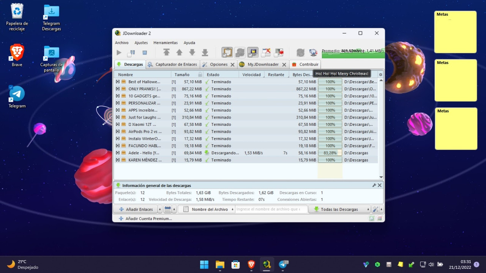Open bottom bar tools settings icon

pos(376,209)
